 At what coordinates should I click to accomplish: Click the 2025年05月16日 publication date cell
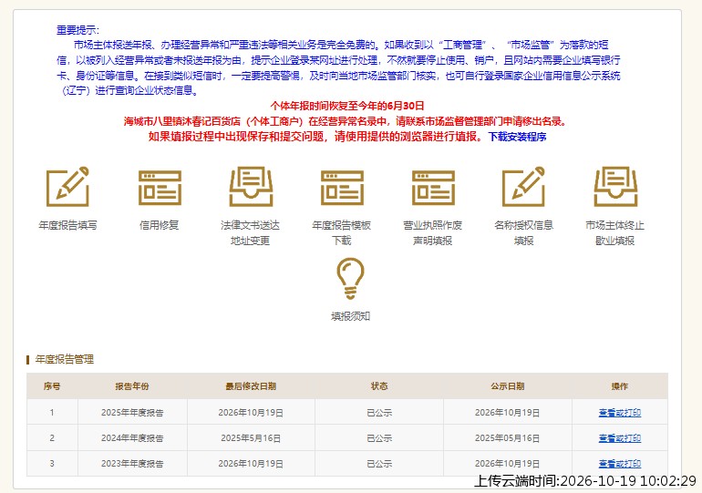507,438
